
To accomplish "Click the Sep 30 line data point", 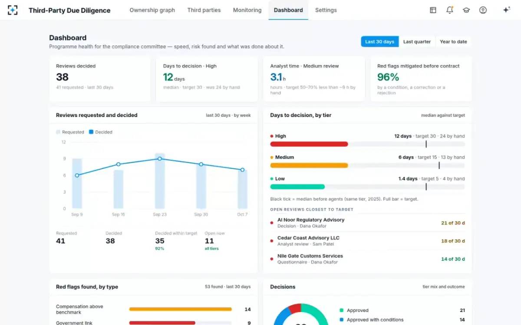I will 201,164.
